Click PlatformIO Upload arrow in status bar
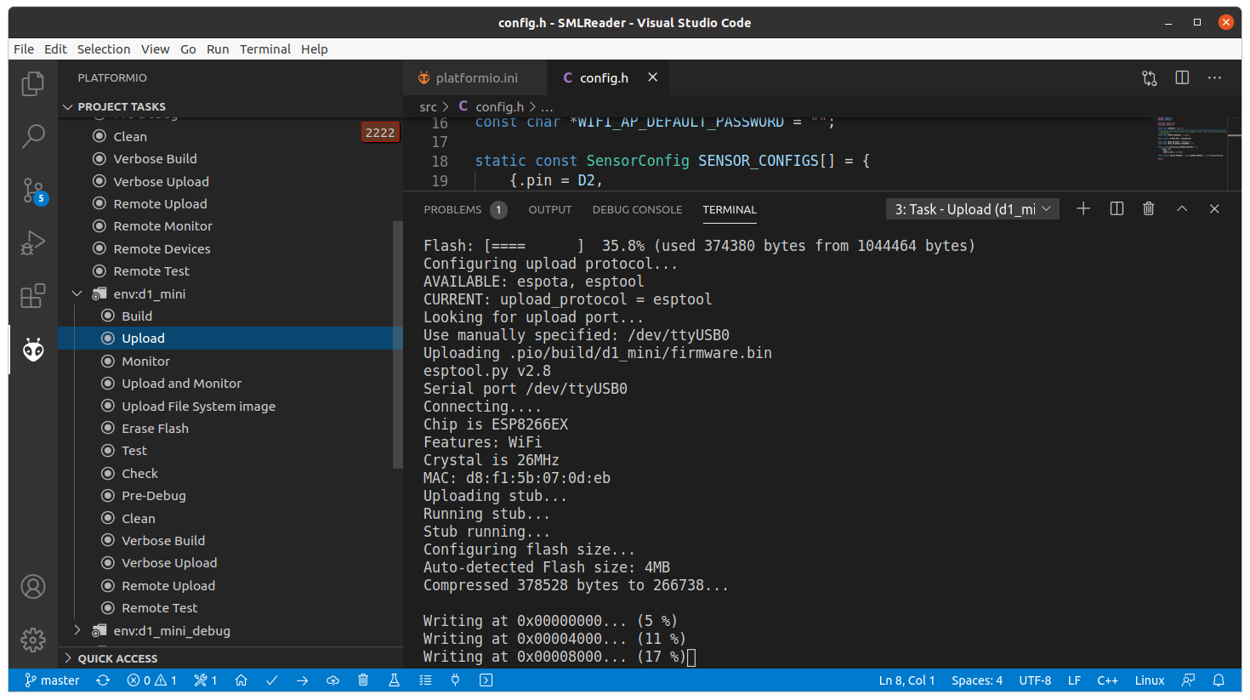 [x=303, y=680]
